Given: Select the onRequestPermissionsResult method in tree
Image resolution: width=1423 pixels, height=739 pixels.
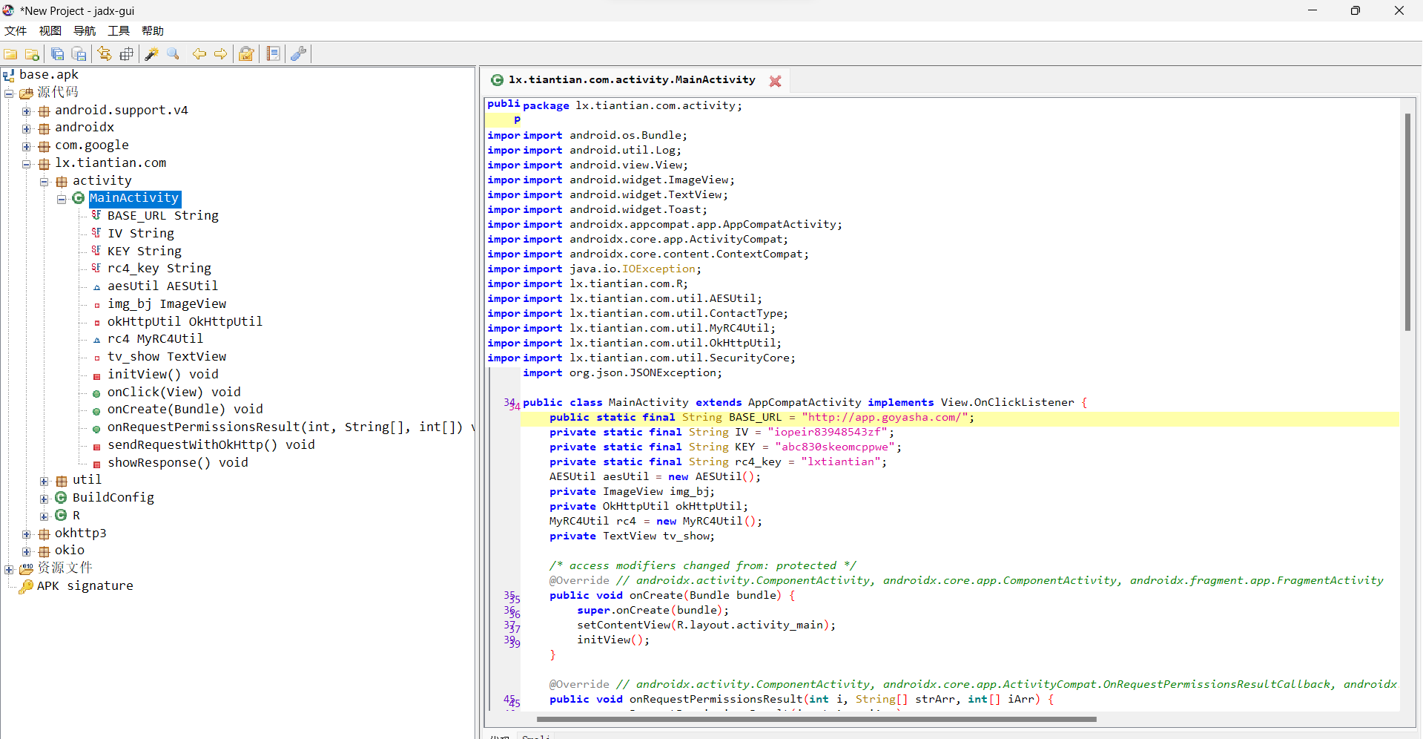Looking at the screenshot, I should tap(289, 427).
